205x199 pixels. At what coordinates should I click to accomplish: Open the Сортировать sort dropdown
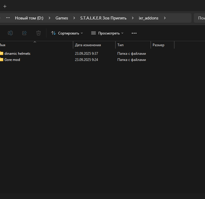tap(67, 33)
